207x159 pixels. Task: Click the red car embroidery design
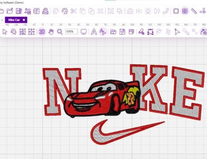coord(102,98)
